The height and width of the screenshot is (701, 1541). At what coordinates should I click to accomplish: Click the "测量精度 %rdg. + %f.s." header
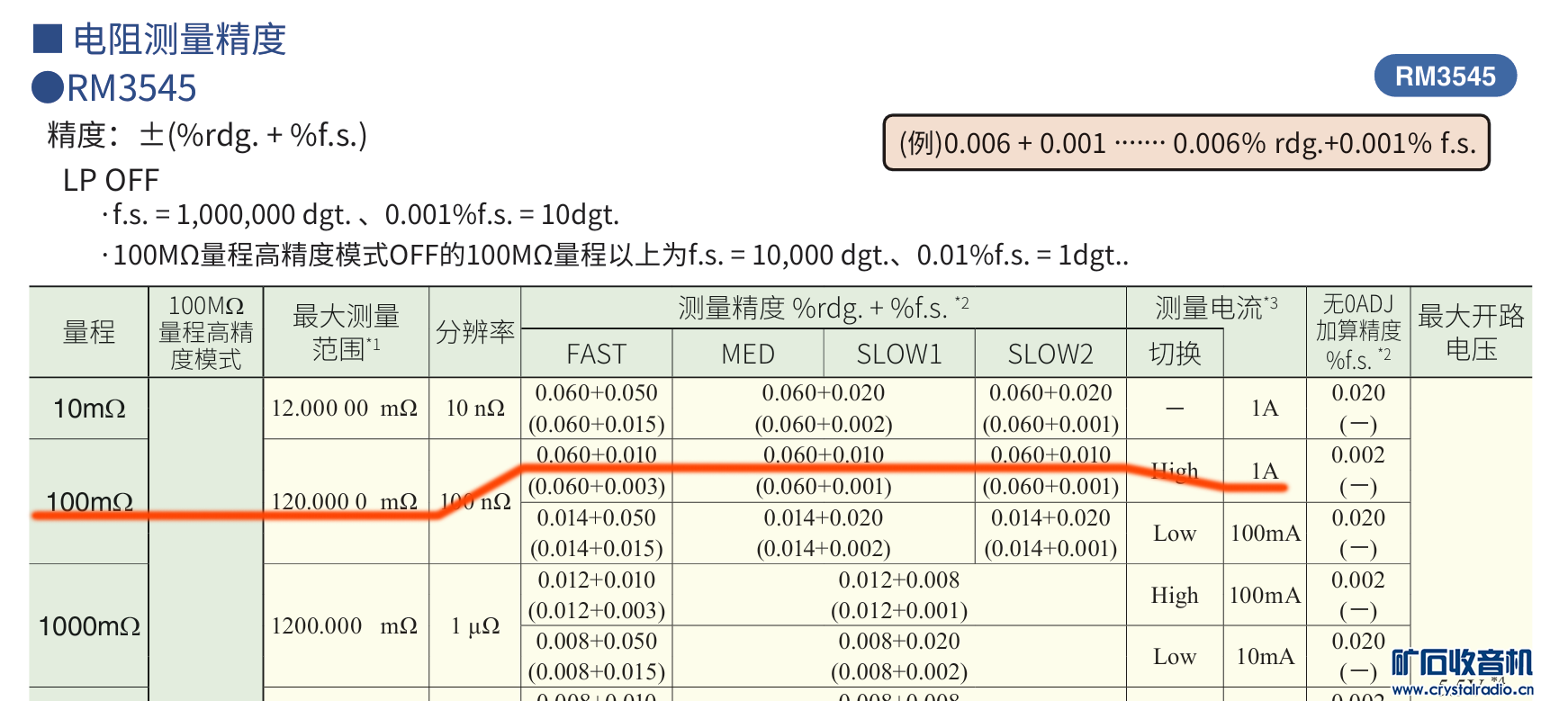pos(824,308)
